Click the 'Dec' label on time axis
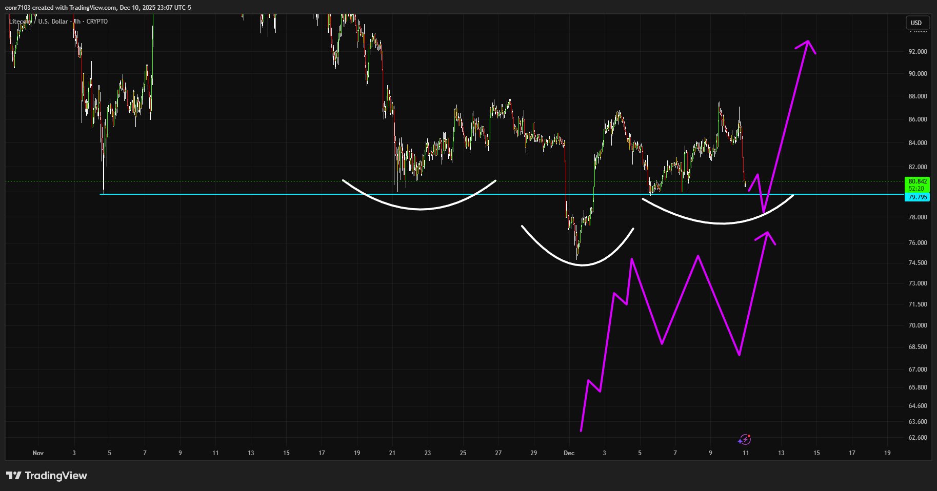The height and width of the screenshot is (491, 937). click(x=569, y=453)
